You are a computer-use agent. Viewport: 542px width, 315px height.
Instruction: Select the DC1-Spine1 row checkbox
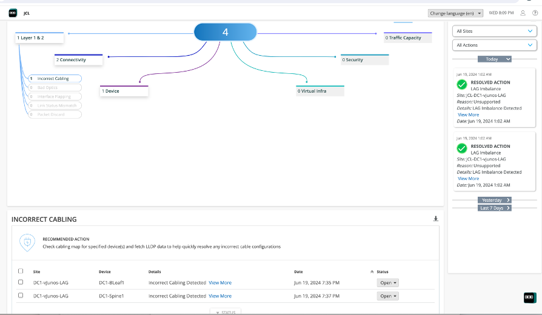pos(21,296)
